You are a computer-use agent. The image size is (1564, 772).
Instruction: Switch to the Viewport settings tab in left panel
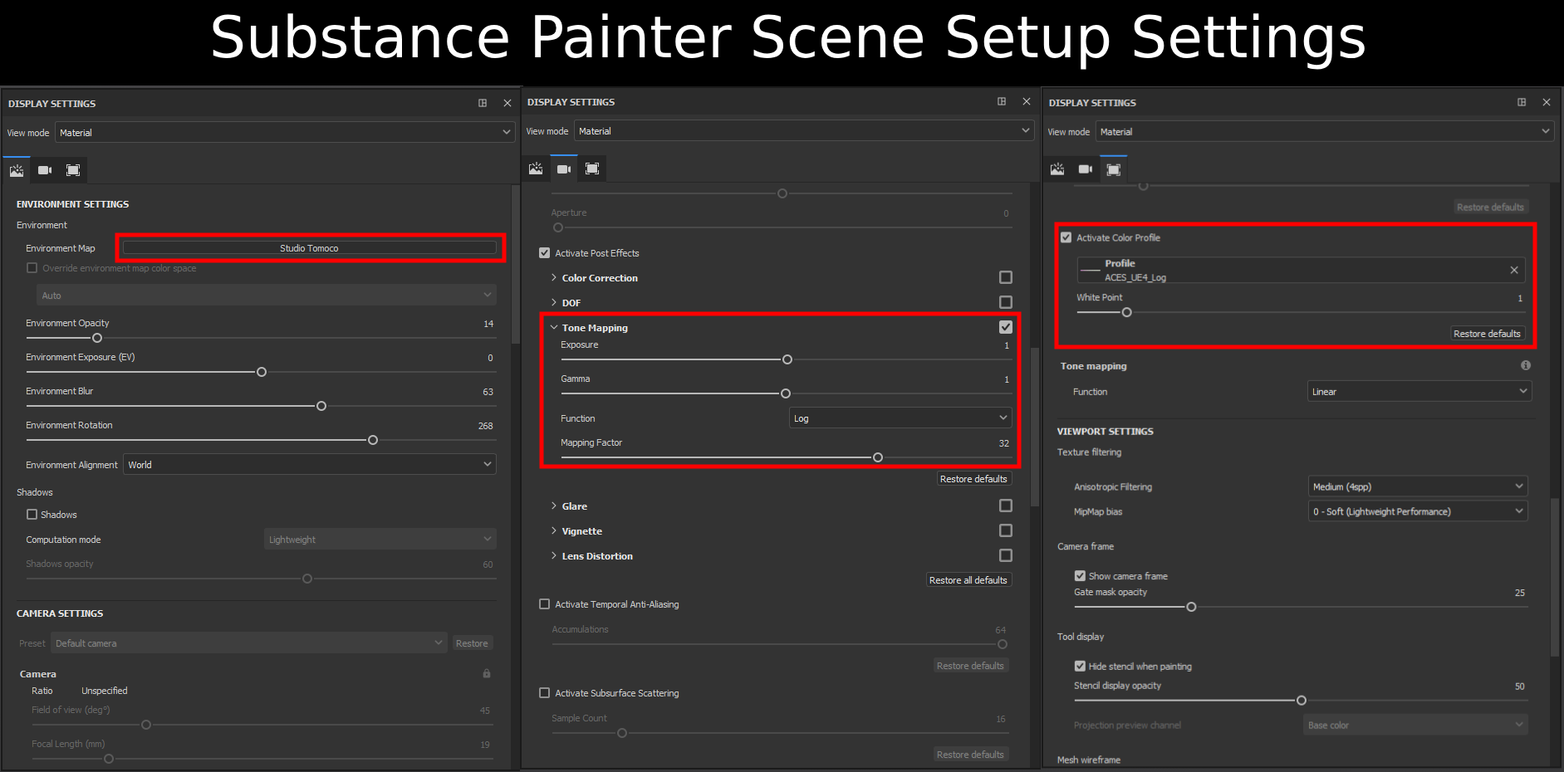point(73,169)
